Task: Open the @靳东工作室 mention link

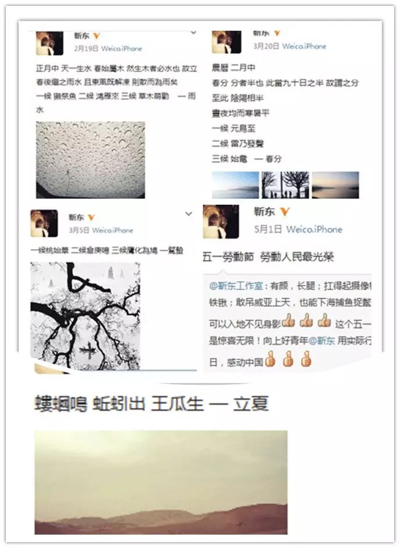Action: tap(236, 286)
